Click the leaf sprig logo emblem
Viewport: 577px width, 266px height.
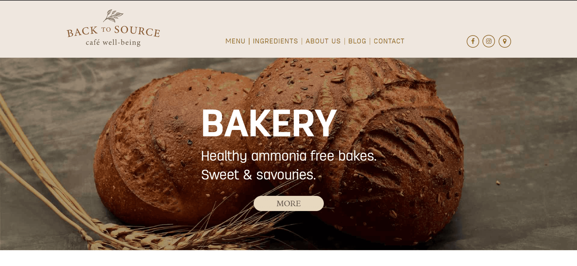click(x=113, y=16)
